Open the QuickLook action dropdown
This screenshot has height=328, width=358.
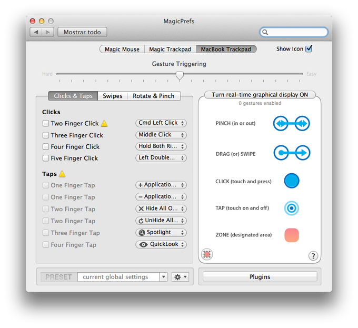161,244
